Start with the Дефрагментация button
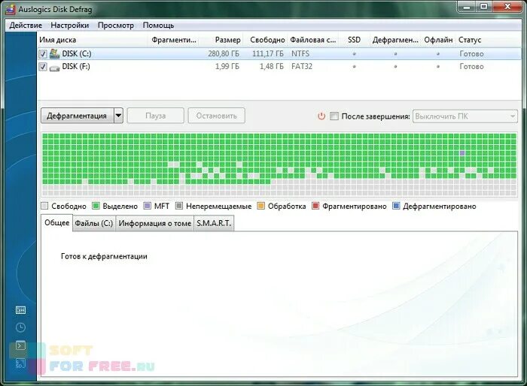Image resolution: width=527 pixels, height=386 pixels. tap(77, 116)
